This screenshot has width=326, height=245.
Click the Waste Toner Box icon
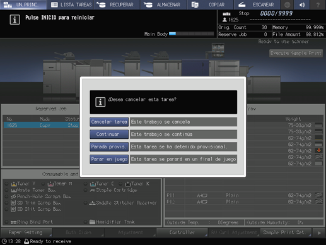(14, 191)
